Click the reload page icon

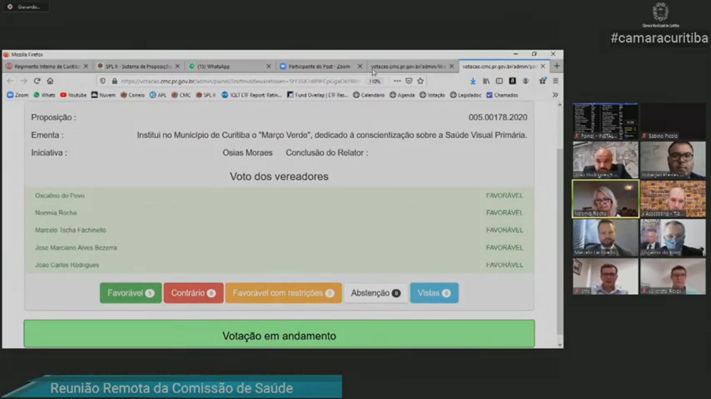37,81
